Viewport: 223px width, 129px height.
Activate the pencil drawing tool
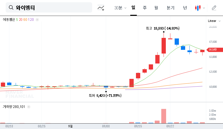tap(214, 8)
